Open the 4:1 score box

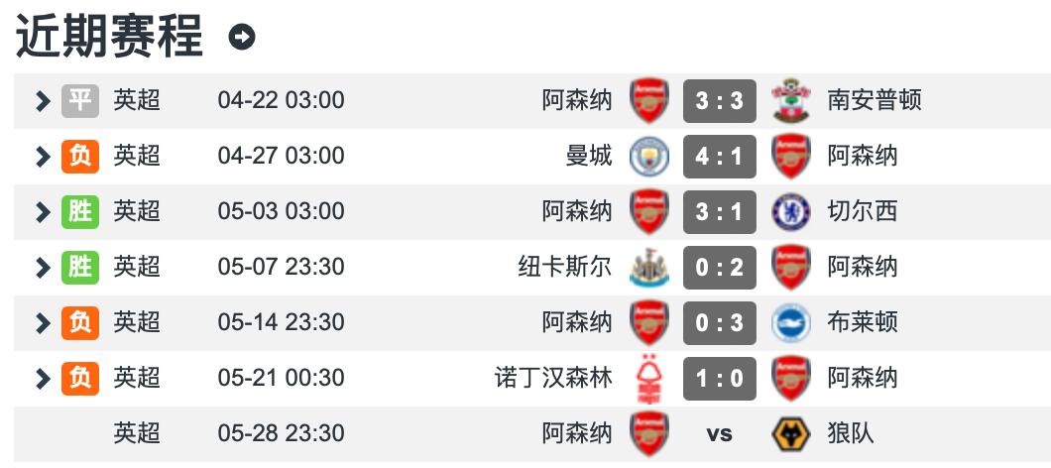point(719,156)
